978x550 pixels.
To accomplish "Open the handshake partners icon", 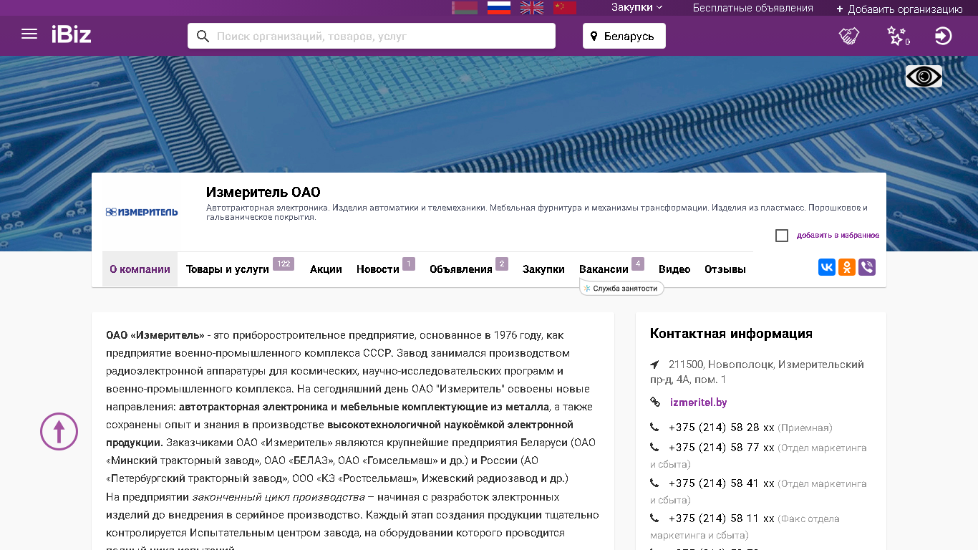I will point(849,36).
